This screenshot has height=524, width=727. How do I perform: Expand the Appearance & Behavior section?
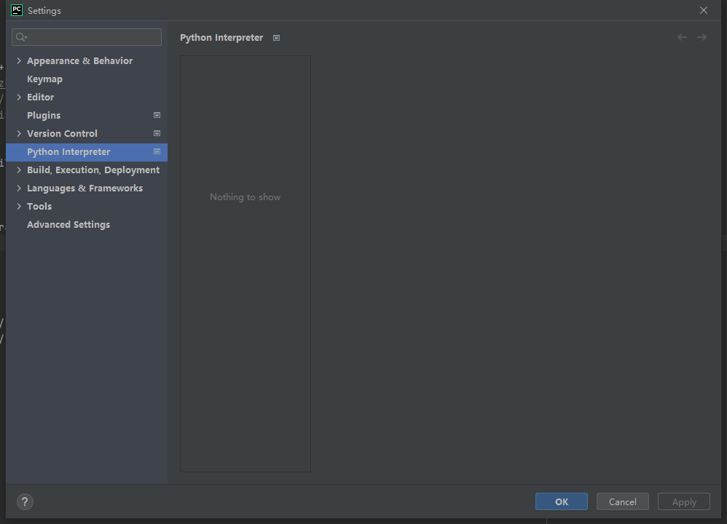(18, 60)
